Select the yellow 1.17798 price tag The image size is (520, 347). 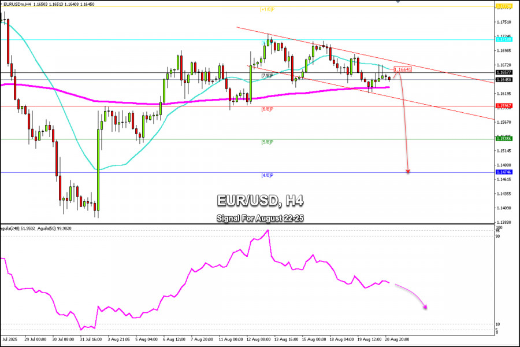tap(504, 6)
